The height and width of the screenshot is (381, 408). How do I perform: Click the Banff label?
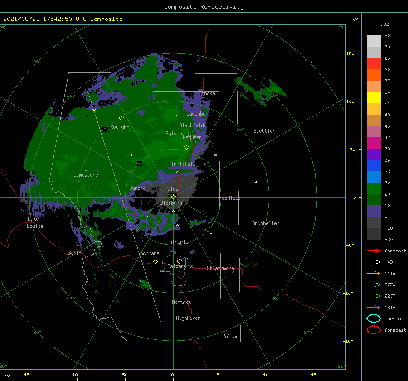coord(75,252)
